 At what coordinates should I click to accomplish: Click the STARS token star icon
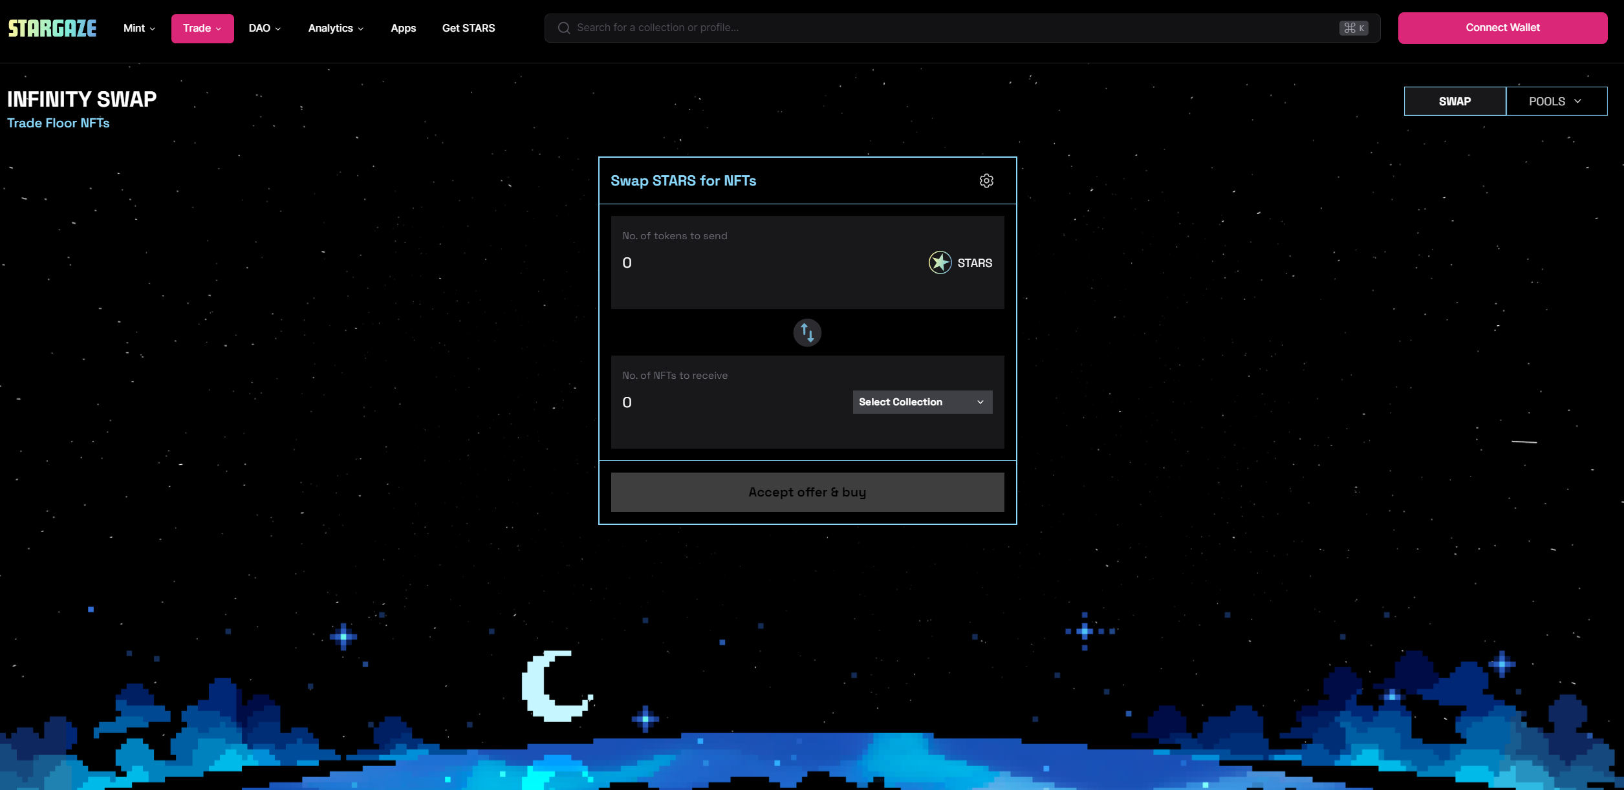(940, 262)
